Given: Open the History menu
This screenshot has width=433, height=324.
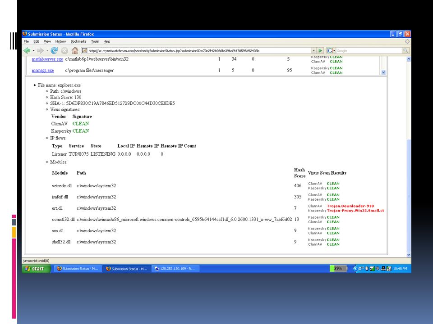Looking at the screenshot, I should 60,41.
